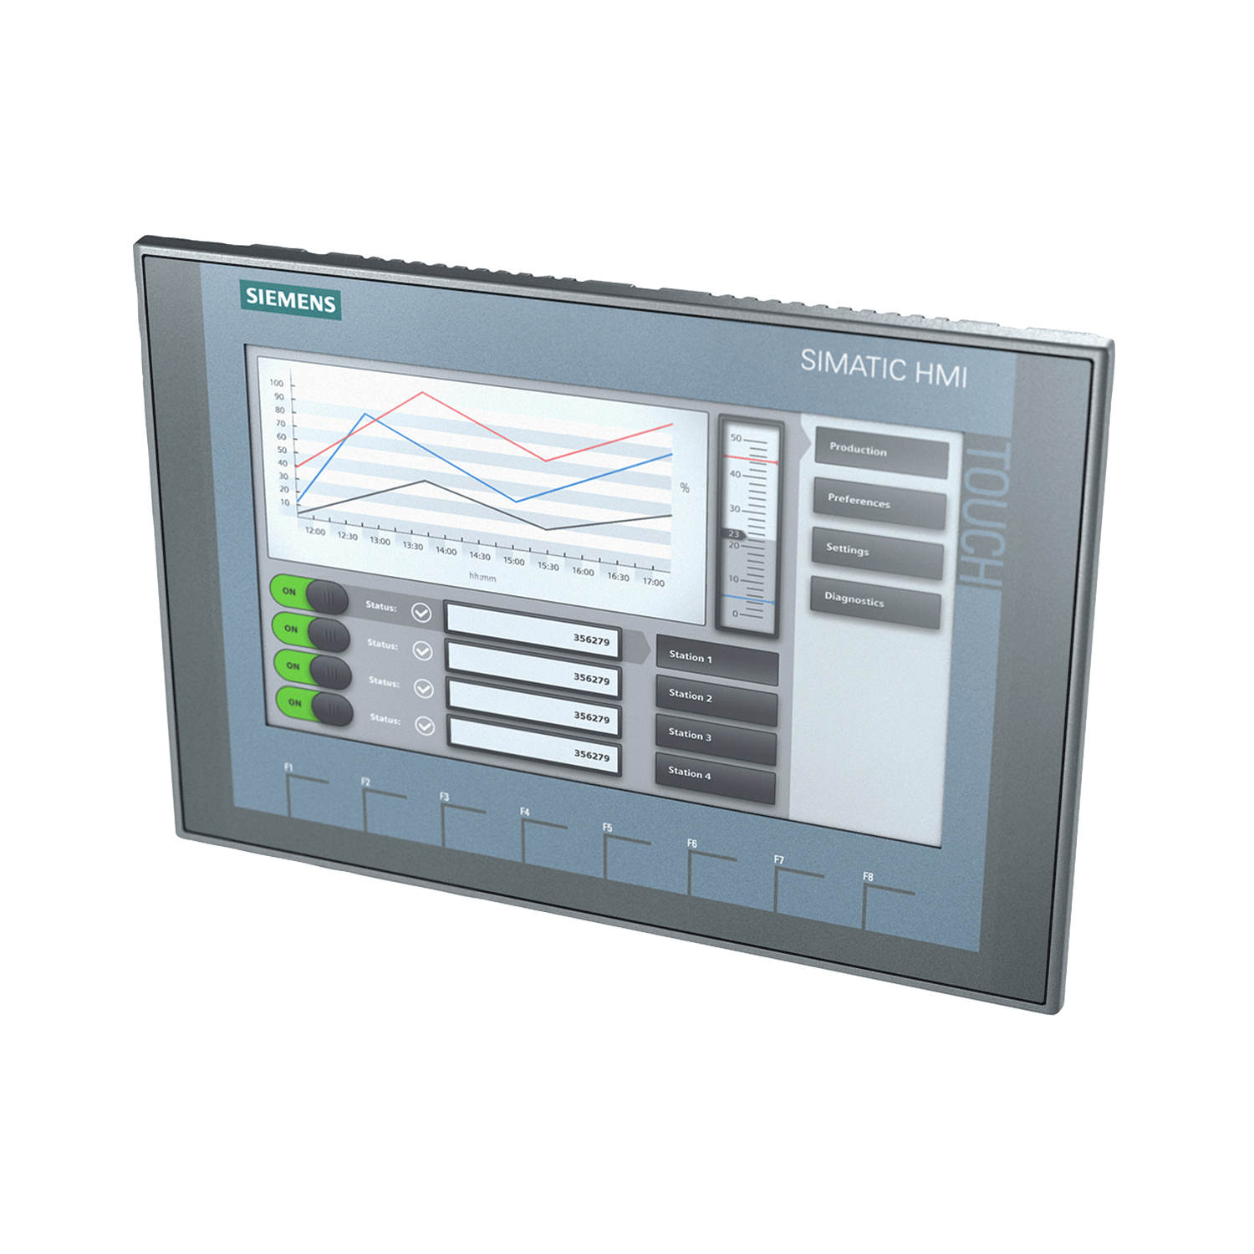The image size is (1254, 1254).
Task: Open the Production menu button
Action: tap(882, 452)
